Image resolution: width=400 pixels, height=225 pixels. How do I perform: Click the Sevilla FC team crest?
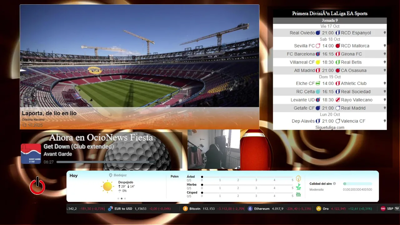click(x=318, y=46)
